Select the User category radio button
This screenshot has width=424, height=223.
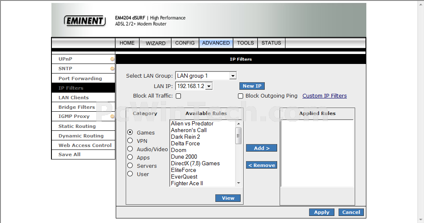point(130,174)
